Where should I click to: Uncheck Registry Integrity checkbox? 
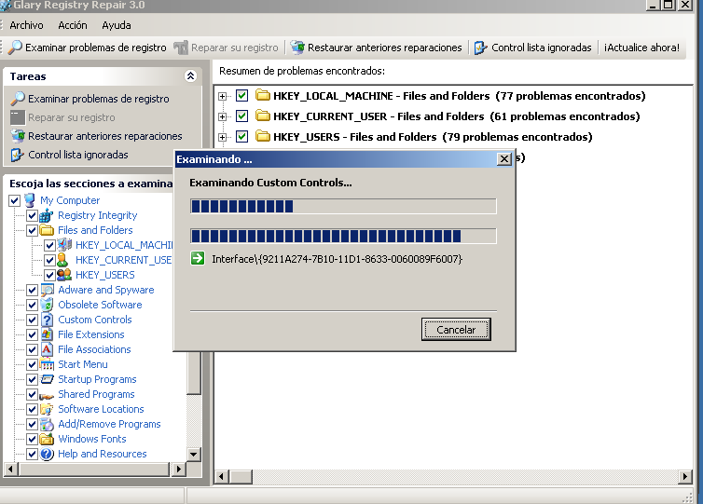click(x=32, y=215)
